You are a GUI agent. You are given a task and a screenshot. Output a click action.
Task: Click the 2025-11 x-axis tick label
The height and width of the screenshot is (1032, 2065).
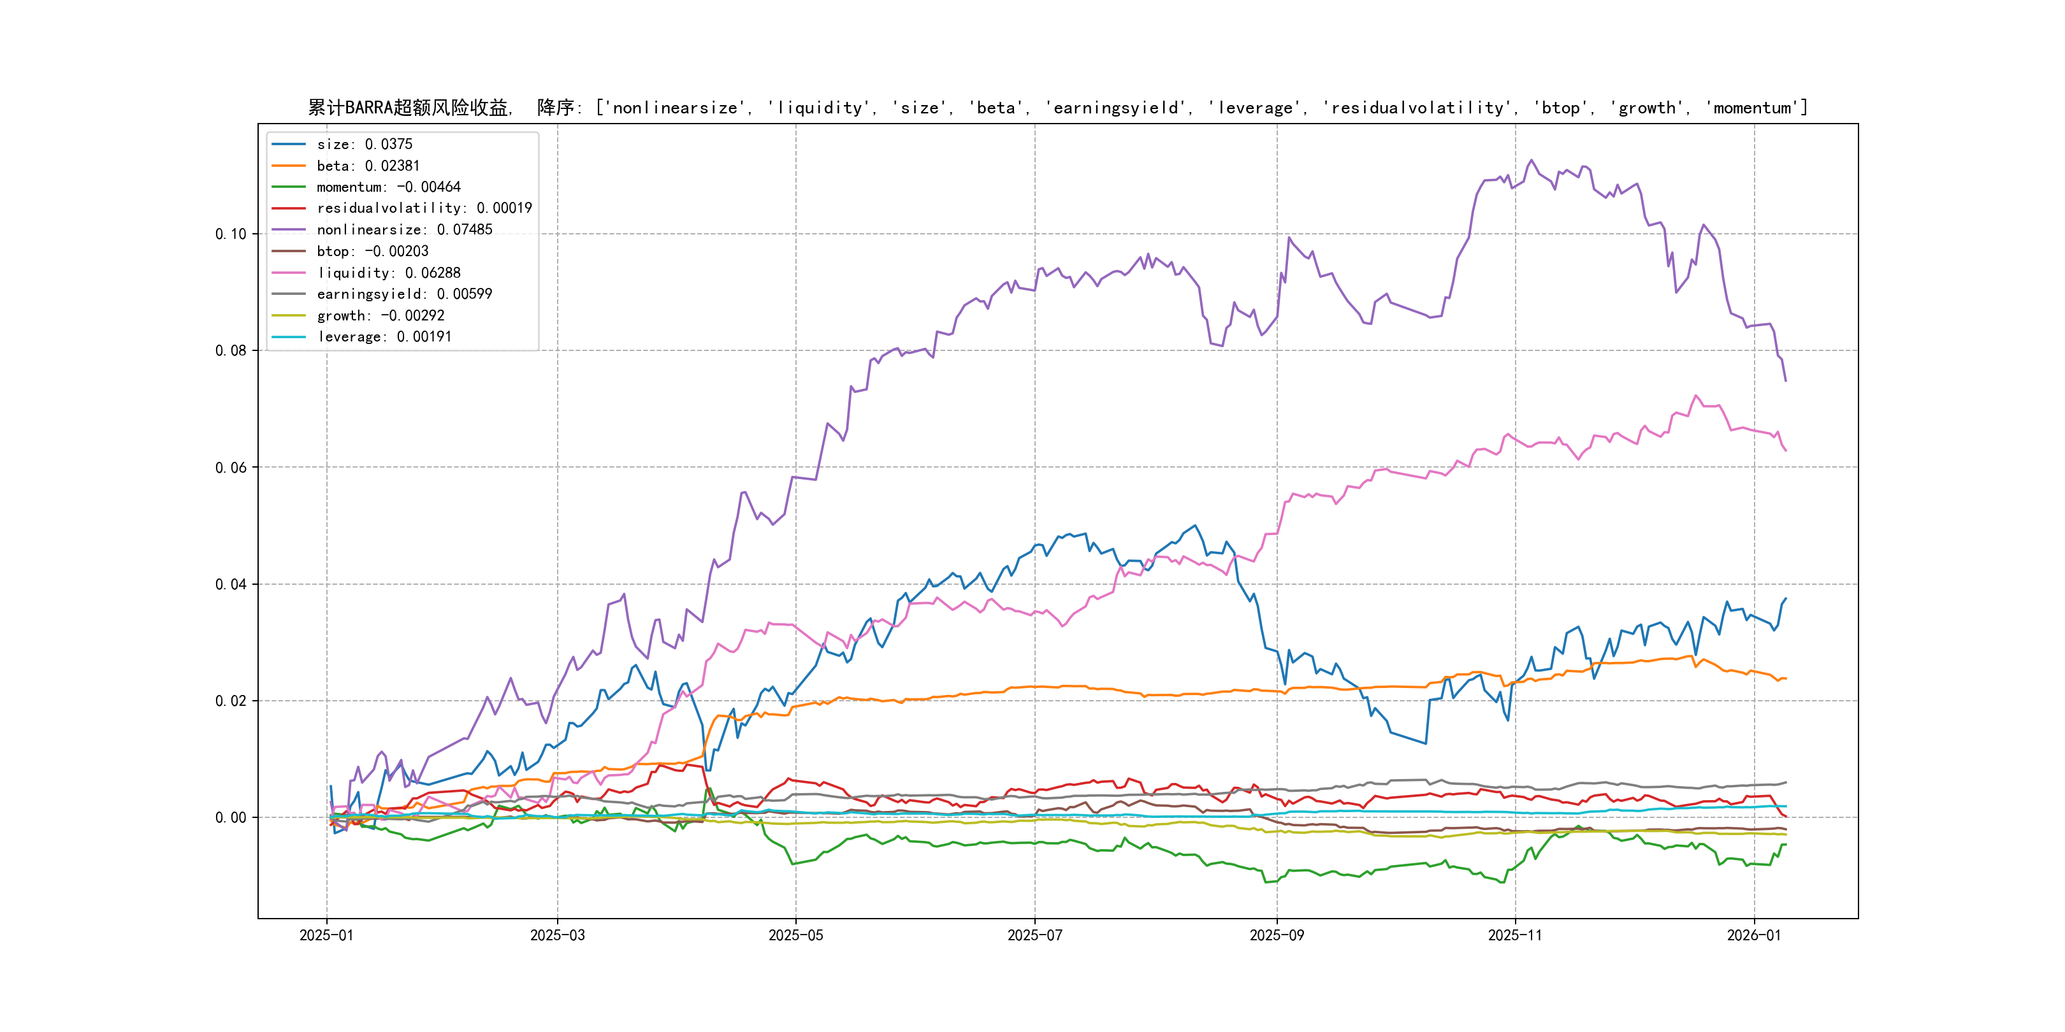(x=1514, y=936)
